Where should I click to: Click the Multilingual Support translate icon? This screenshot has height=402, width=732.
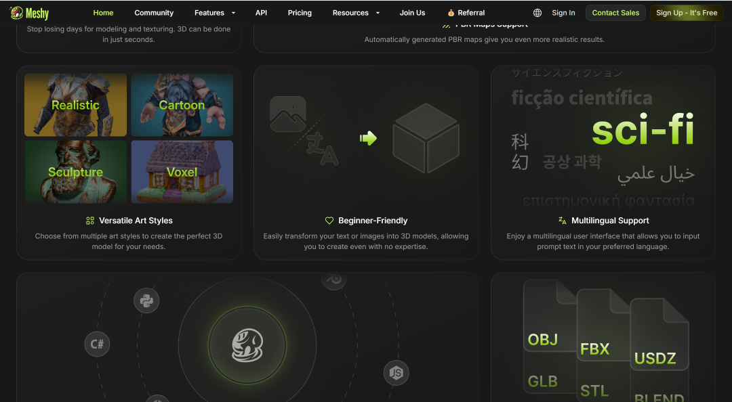tap(562, 221)
